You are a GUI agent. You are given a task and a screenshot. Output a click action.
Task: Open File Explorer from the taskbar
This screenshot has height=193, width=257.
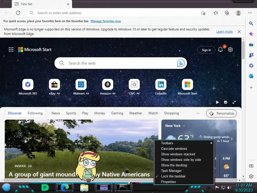point(84,188)
